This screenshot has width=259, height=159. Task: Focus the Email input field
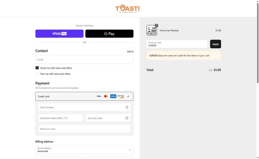pyautogui.click(x=84, y=60)
